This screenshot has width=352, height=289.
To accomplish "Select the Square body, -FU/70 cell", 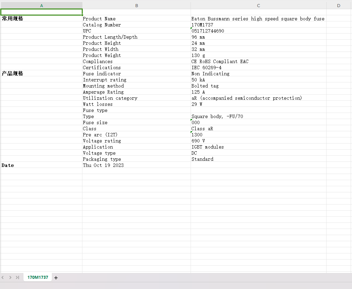I will [x=258, y=116].
